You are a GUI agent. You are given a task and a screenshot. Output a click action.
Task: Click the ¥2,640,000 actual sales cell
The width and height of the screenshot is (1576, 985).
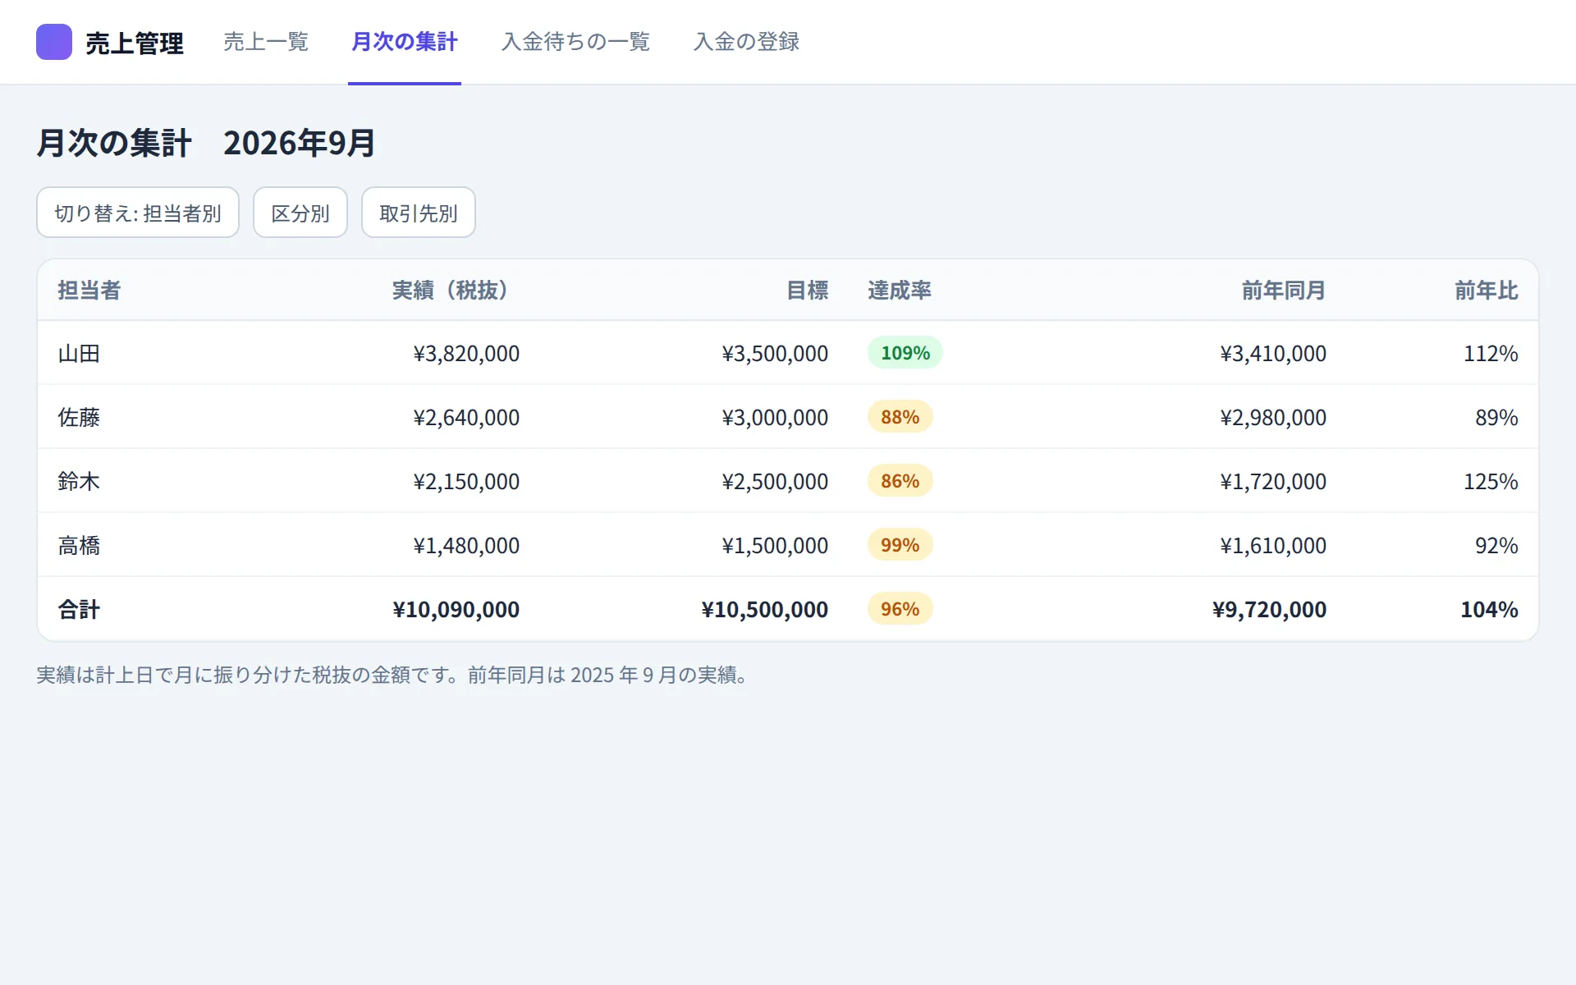click(x=466, y=418)
